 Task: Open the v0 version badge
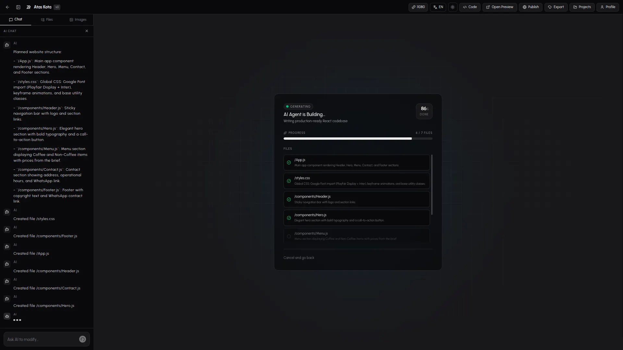tap(57, 7)
